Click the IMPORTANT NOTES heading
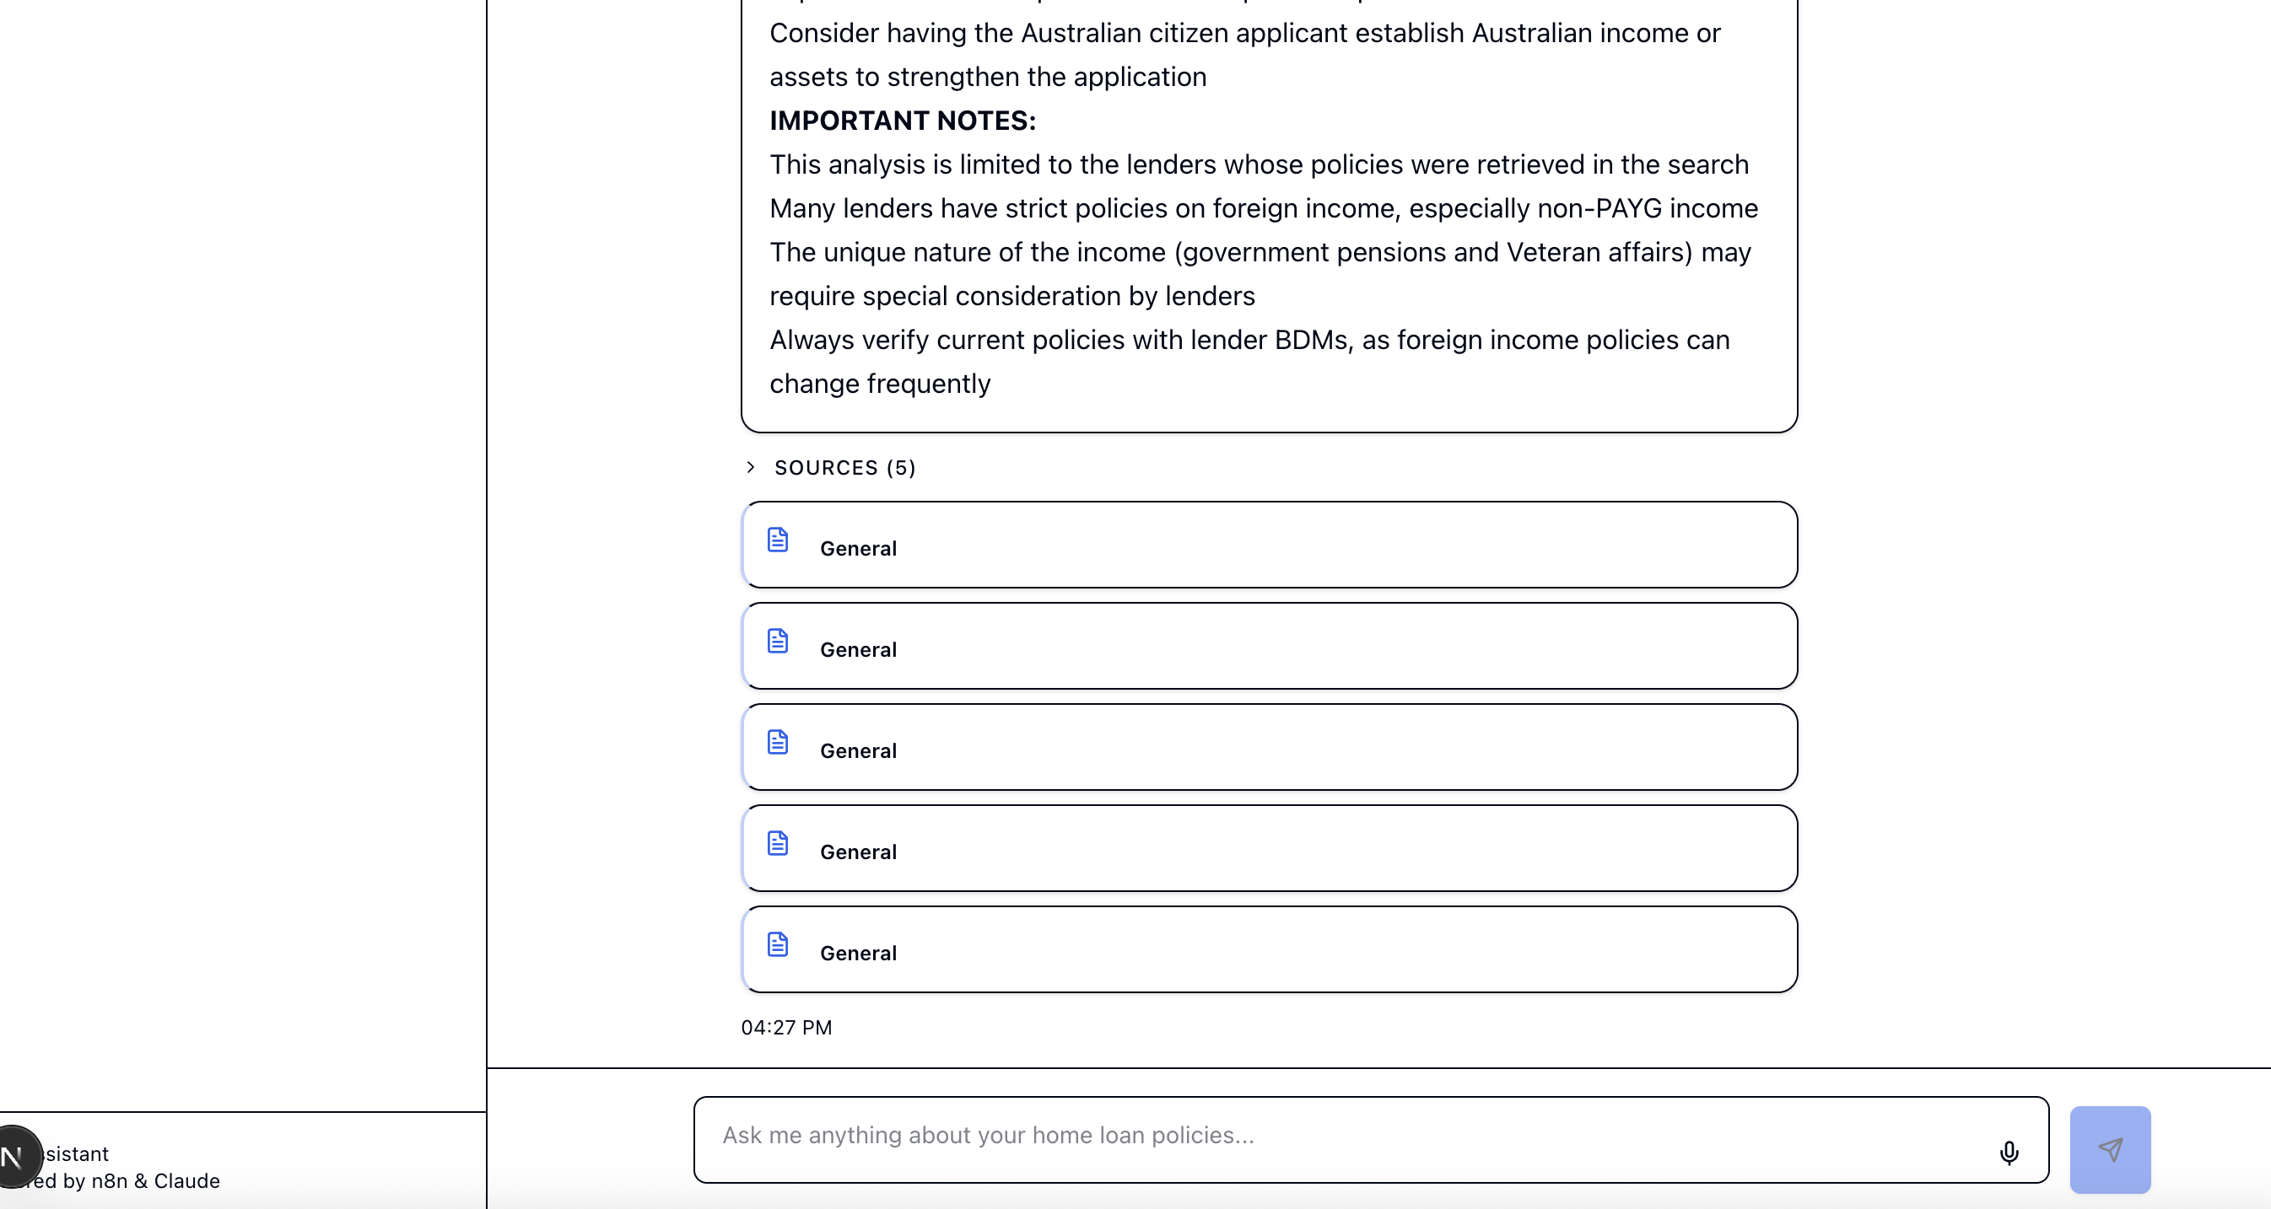The width and height of the screenshot is (2271, 1209). [903, 121]
